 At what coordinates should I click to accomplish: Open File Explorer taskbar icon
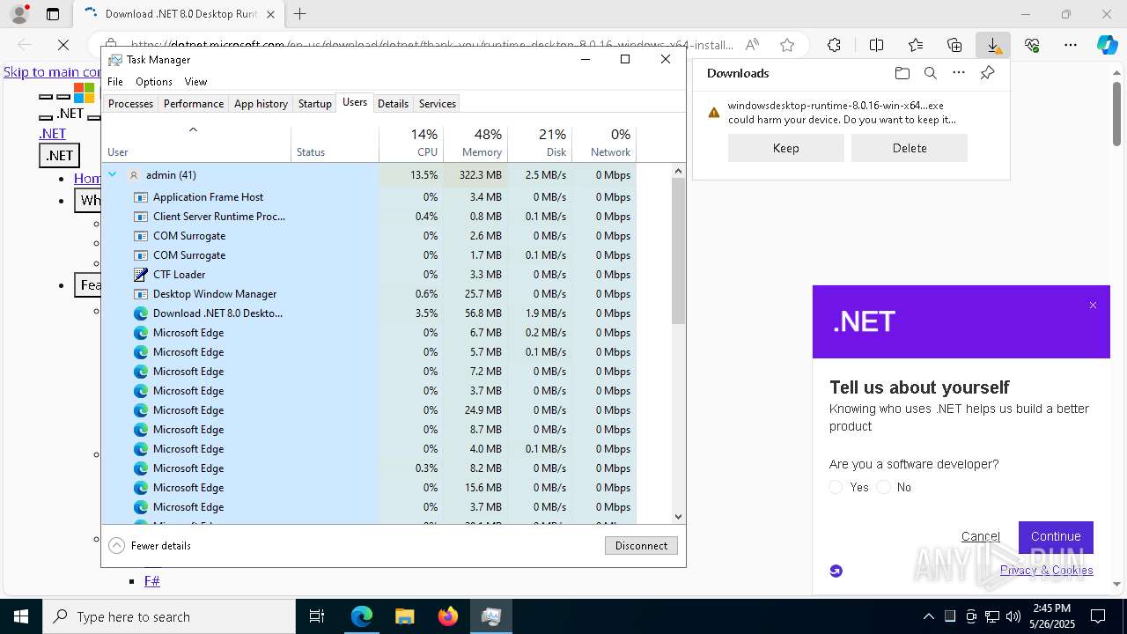click(404, 616)
